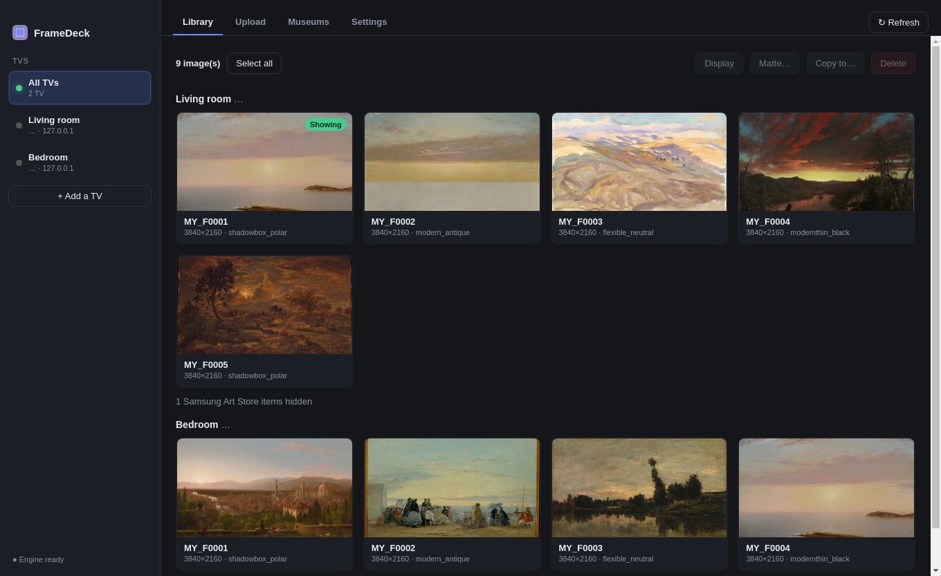Select the MY_F0005 thumbnail image
Image resolution: width=941 pixels, height=576 pixels.
click(264, 305)
